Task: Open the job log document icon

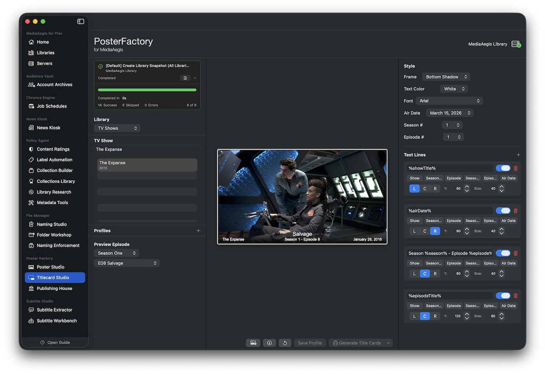Action: pyautogui.click(x=185, y=78)
